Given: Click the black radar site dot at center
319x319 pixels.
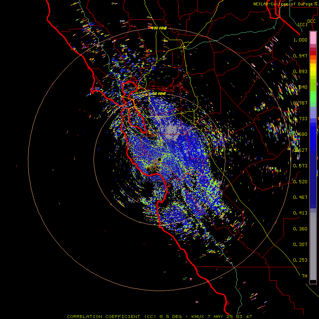Looking at the screenshot, I should [x=159, y=159].
